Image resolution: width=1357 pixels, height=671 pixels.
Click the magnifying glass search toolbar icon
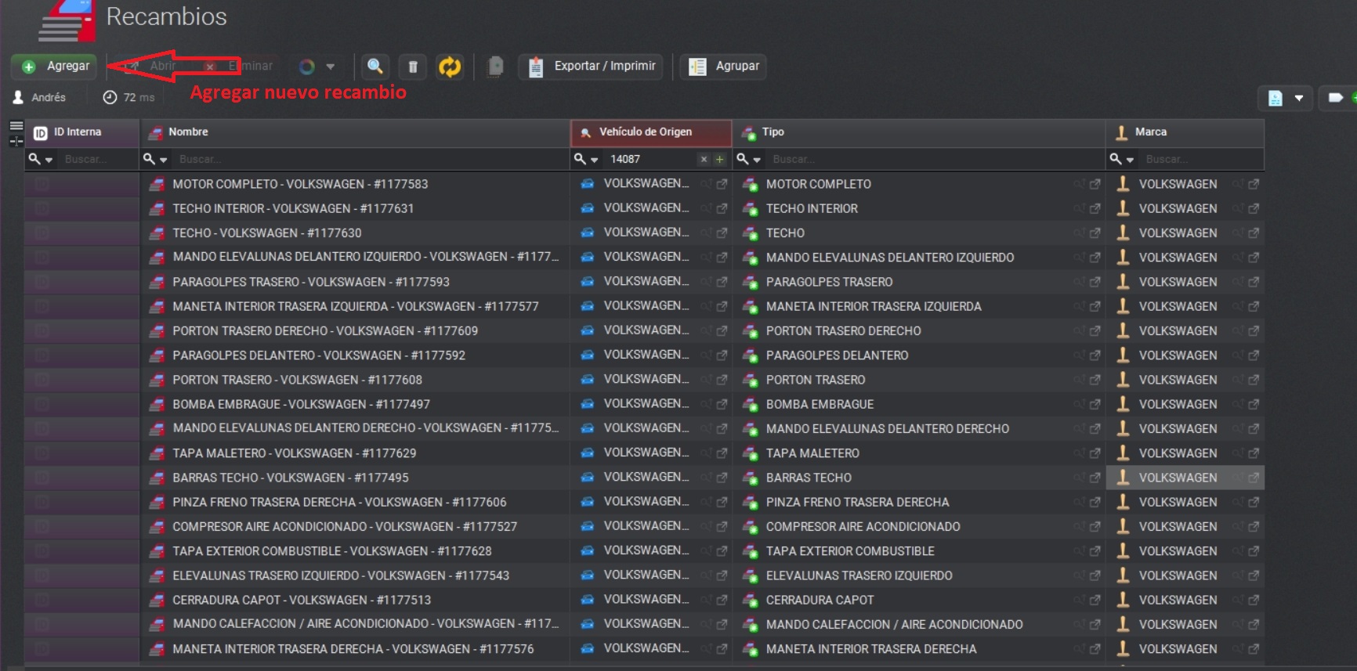[x=375, y=67]
